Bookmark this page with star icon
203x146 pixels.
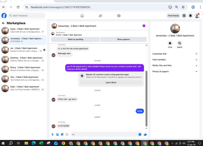point(183,7)
